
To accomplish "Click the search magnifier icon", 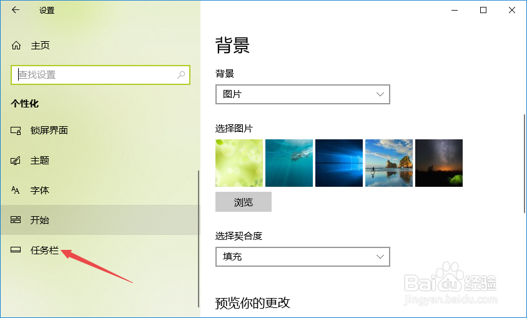I will click(181, 74).
